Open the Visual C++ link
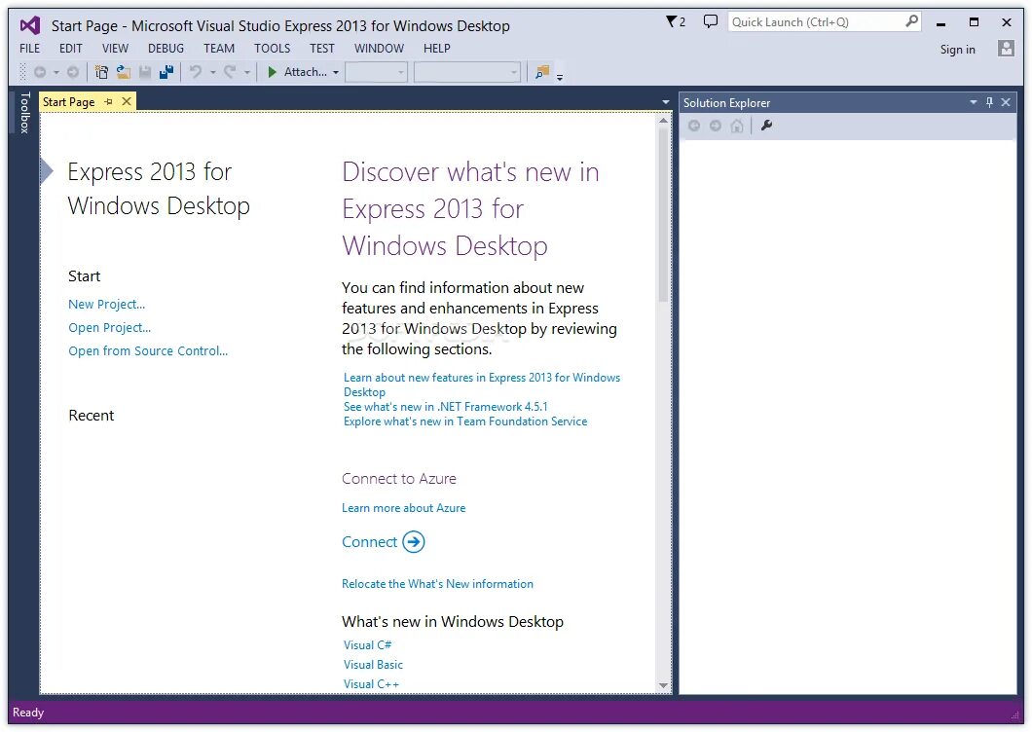This screenshot has width=1032, height=732. [371, 684]
